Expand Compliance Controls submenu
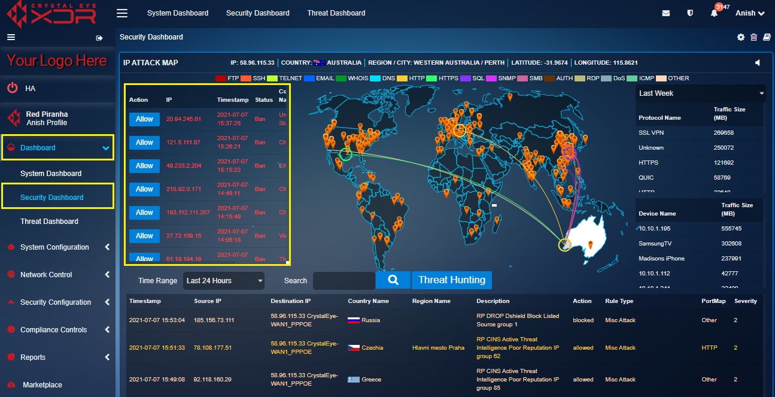775x397 pixels. point(107,330)
